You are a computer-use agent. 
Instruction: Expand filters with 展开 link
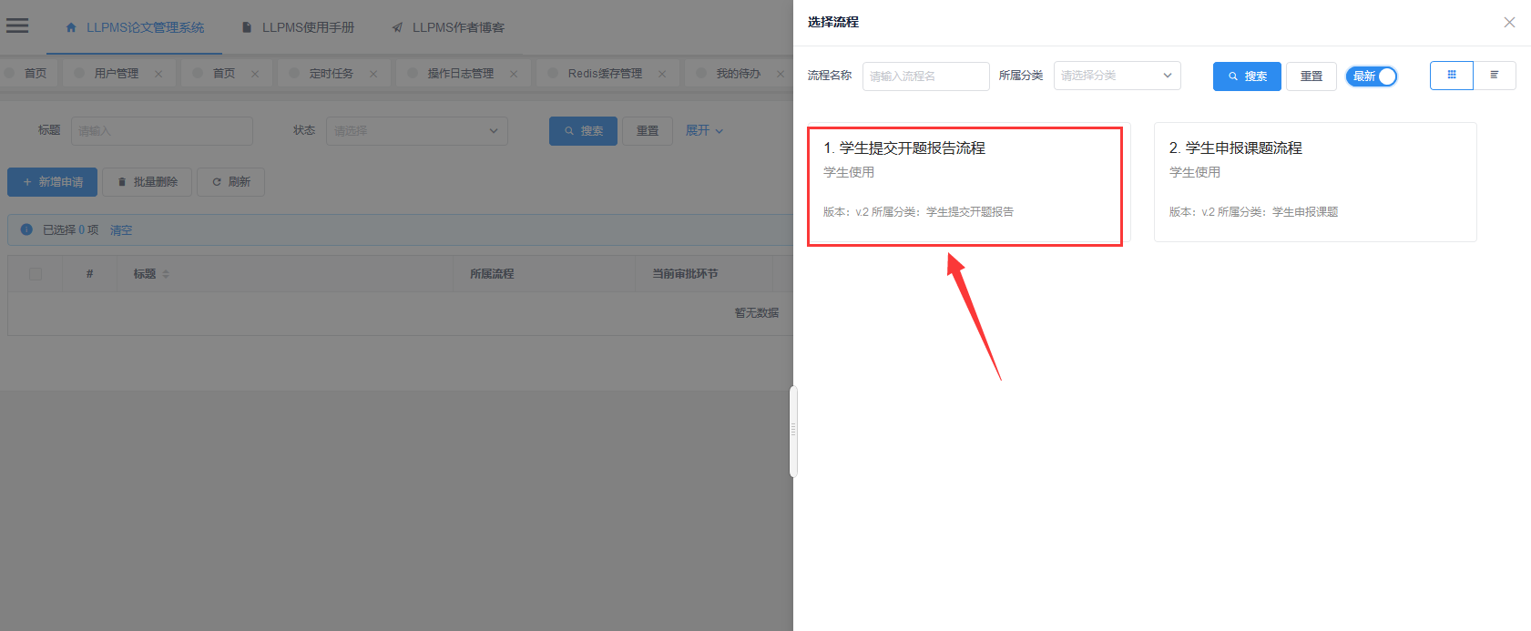pyautogui.click(x=704, y=131)
